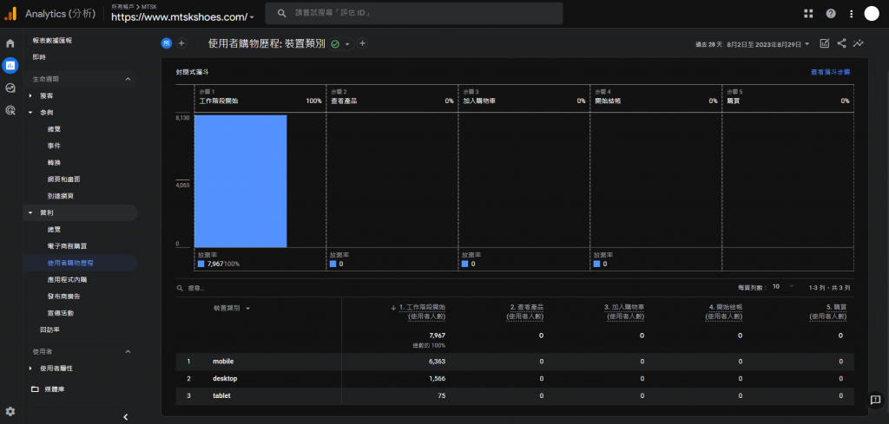The height and width of the screenshot is (424, 889).
Task: Open the Home icon in left rail
Action: [10, 43]
